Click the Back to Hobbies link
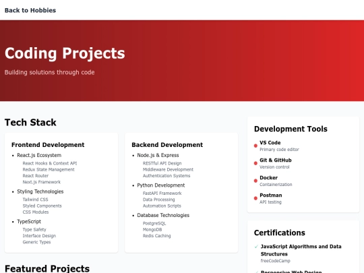Viewport: 364px width, 273px height. click(x=30, y=10)
